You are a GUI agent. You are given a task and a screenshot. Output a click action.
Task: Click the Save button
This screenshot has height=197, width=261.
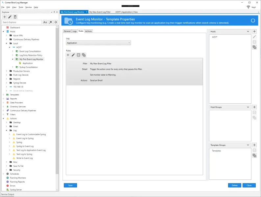(x=70, y=185)
